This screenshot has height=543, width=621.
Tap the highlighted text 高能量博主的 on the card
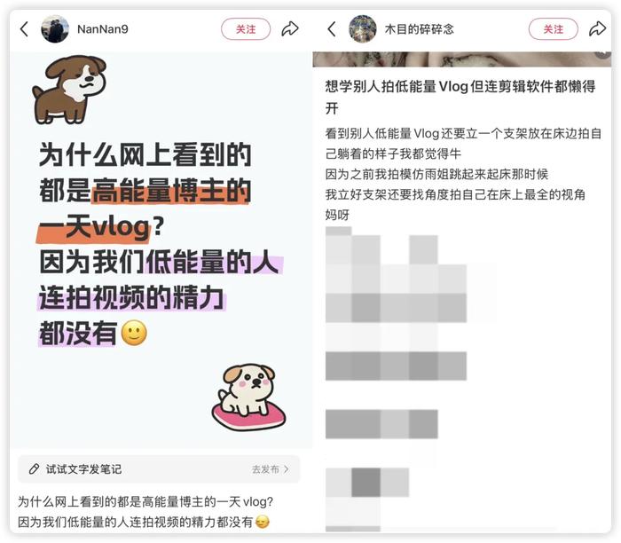pyautogui.click(x=171, y=191)
